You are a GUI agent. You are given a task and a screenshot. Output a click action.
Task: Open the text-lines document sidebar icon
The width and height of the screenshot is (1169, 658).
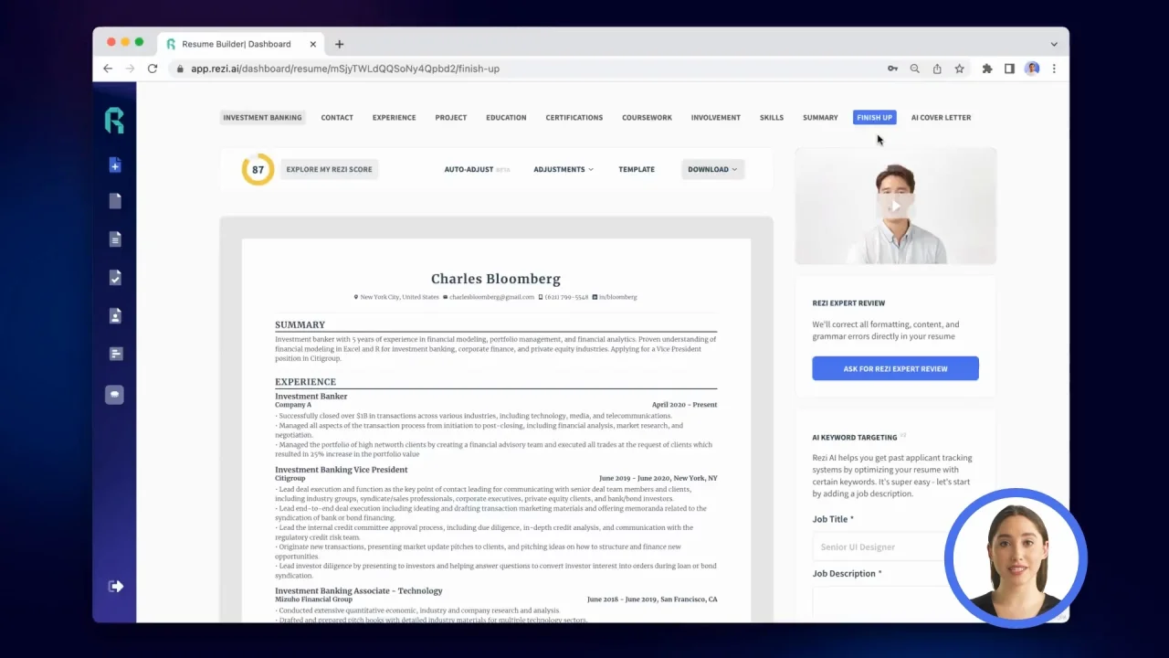click(x=115, y=239)
